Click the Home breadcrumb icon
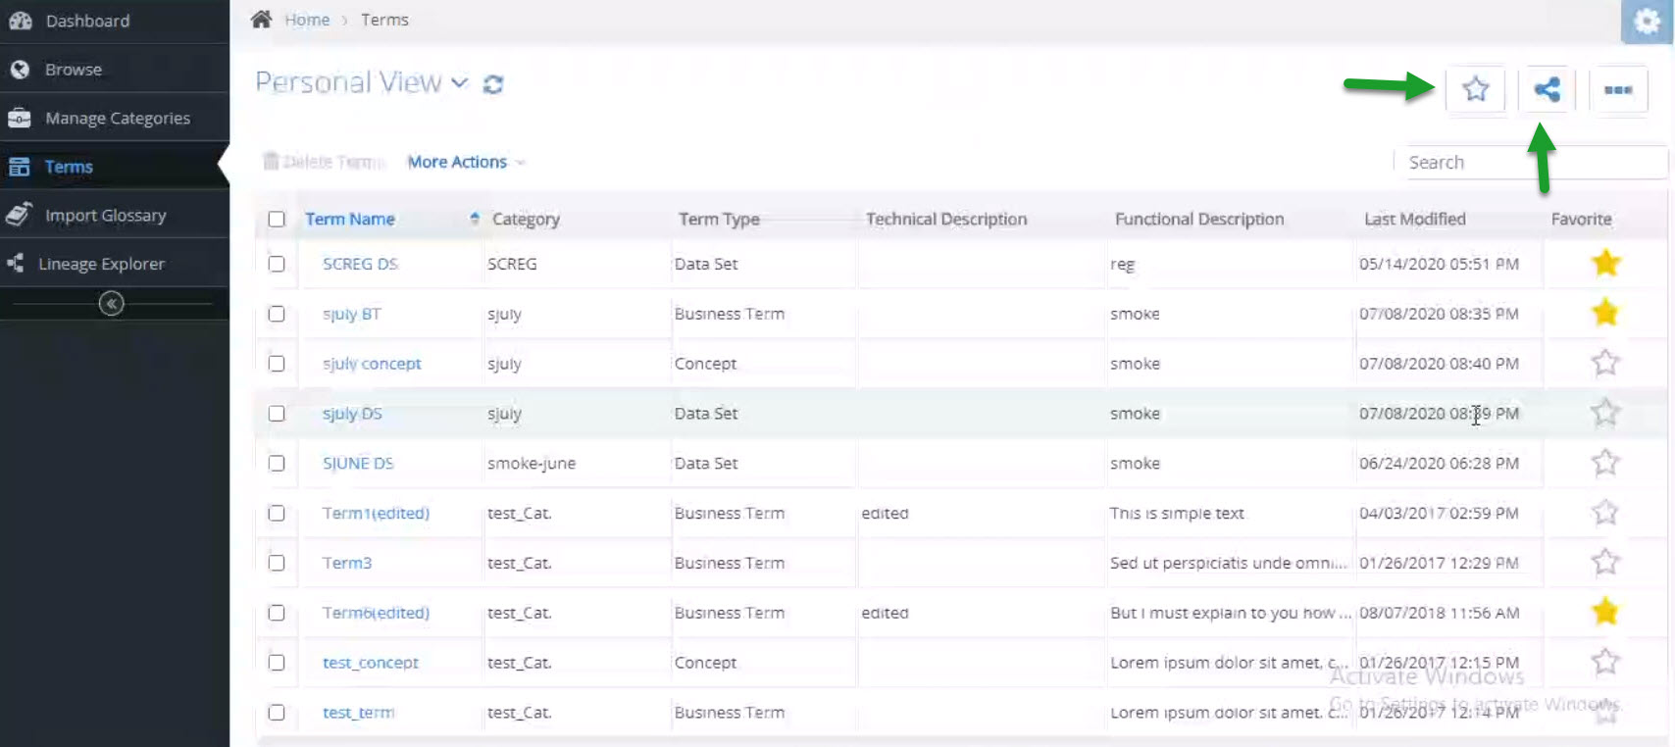The image size is (1675, 747). [x=261, y=20]
